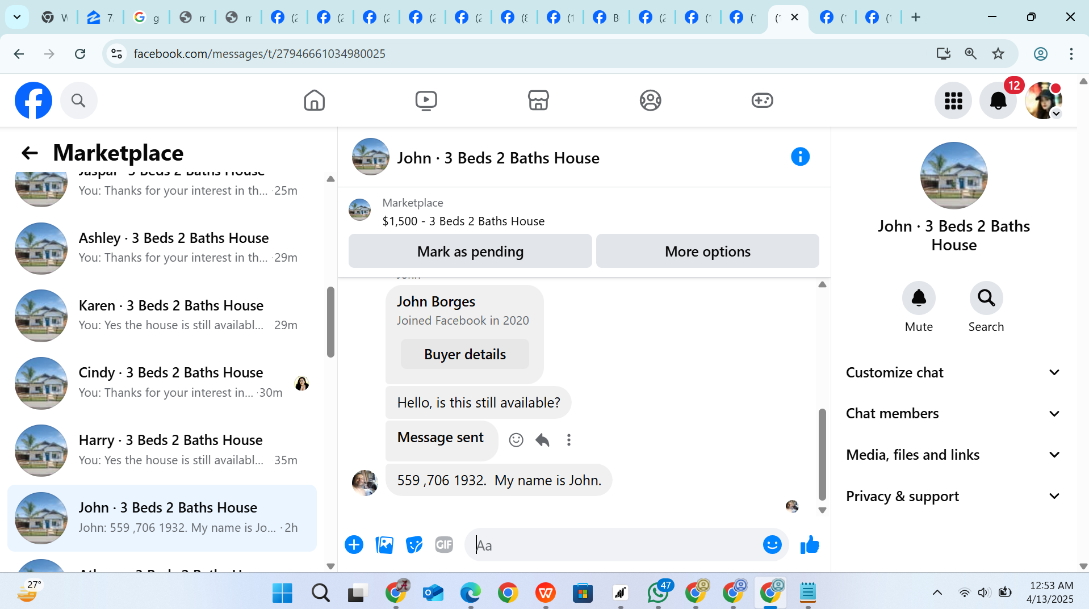Open Karen's 3 Beds 2 Baths conversation
Screen dimensions: 1089x609
[162, 315]
